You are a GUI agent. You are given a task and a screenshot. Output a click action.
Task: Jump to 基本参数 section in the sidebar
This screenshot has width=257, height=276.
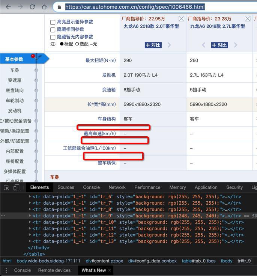tap(14, 59)
